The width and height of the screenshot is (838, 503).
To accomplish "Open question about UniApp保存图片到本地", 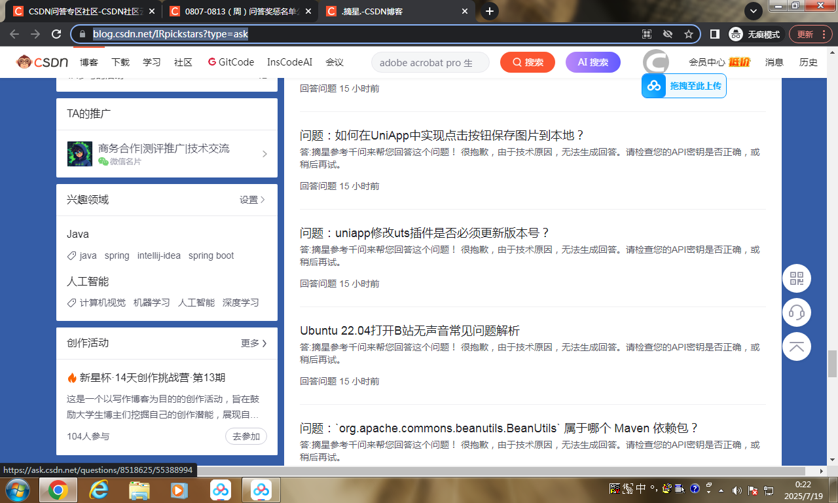I will (442, 136).
